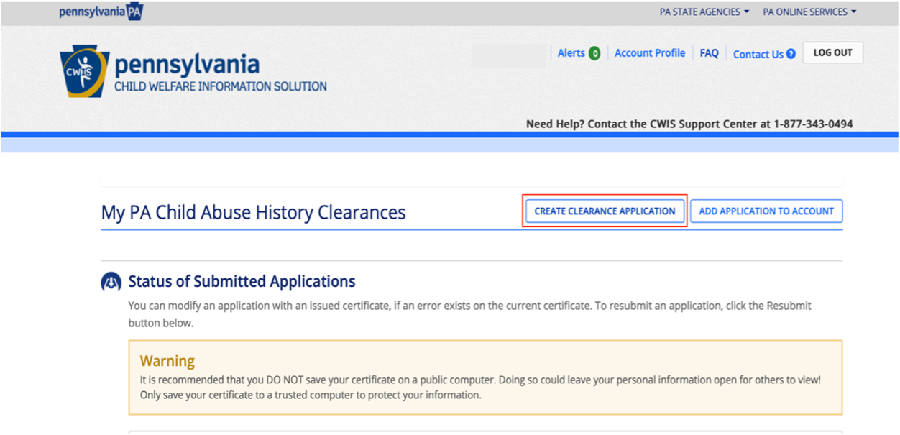
Task: Click Create Clearance Application button
Action: 605,211
